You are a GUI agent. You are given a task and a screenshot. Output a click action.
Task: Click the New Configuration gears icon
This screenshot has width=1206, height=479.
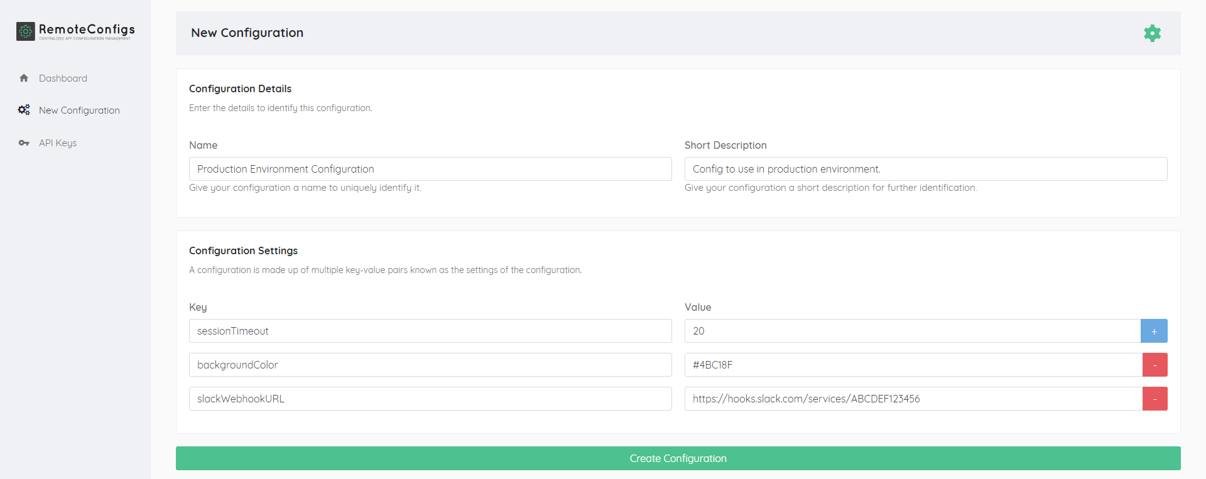(24, 110)
